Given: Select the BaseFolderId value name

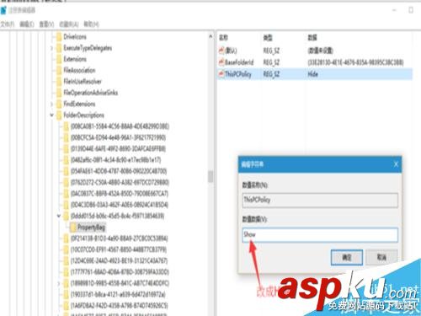Looking at the screenshot, I should pyautogui.click(x=239, y=62).
